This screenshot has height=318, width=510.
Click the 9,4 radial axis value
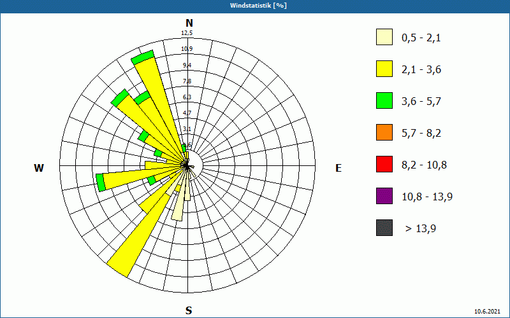pos(187,66)
